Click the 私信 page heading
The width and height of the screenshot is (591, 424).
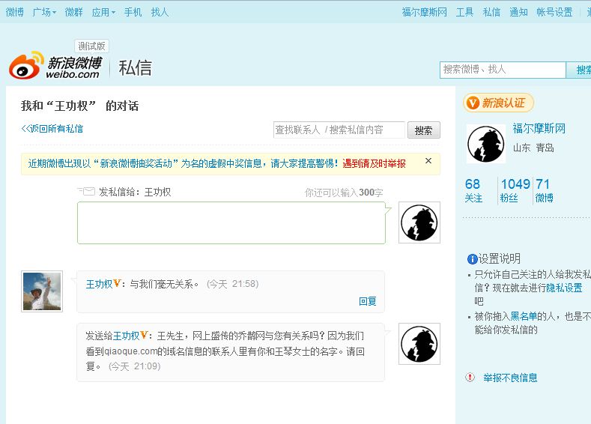point(135,68)
